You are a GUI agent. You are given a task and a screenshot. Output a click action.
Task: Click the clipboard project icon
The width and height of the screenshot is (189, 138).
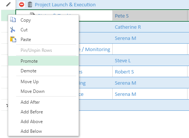(x=30, y=4)
